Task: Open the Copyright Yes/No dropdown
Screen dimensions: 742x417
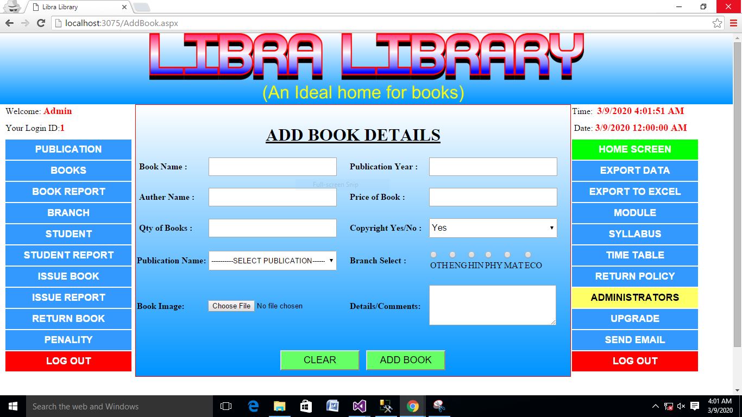Action: tap(493, 228)
